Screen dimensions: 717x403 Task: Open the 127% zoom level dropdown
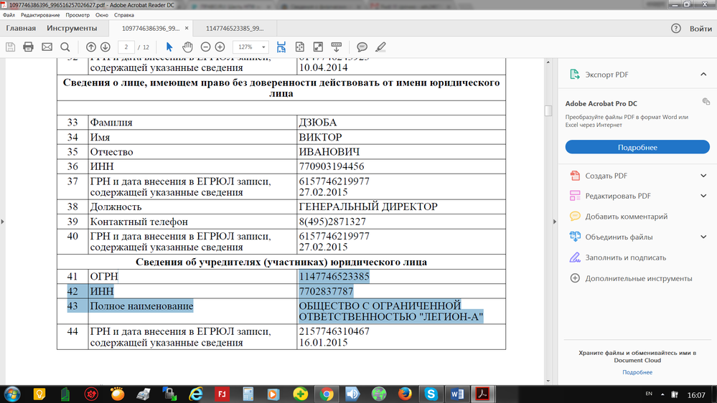(250, 47)
